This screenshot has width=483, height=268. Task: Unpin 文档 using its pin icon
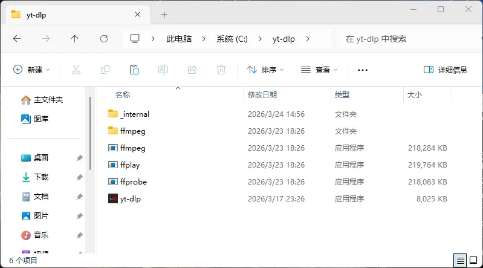(x=79, y=197)
